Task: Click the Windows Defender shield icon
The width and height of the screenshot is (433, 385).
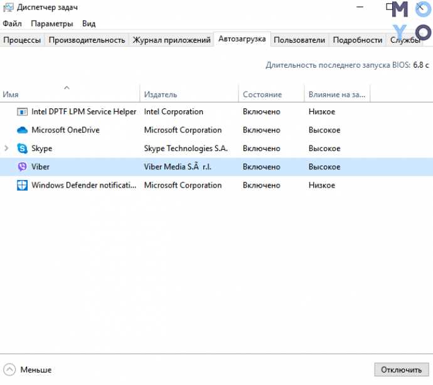Action: click(23, 185)
